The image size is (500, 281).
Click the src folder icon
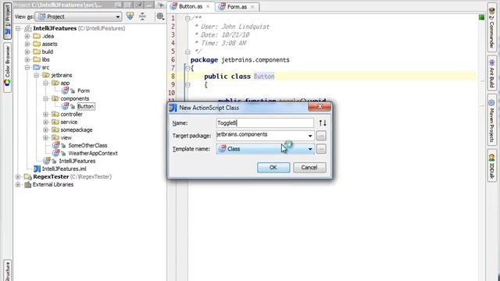tap(37, 67)
